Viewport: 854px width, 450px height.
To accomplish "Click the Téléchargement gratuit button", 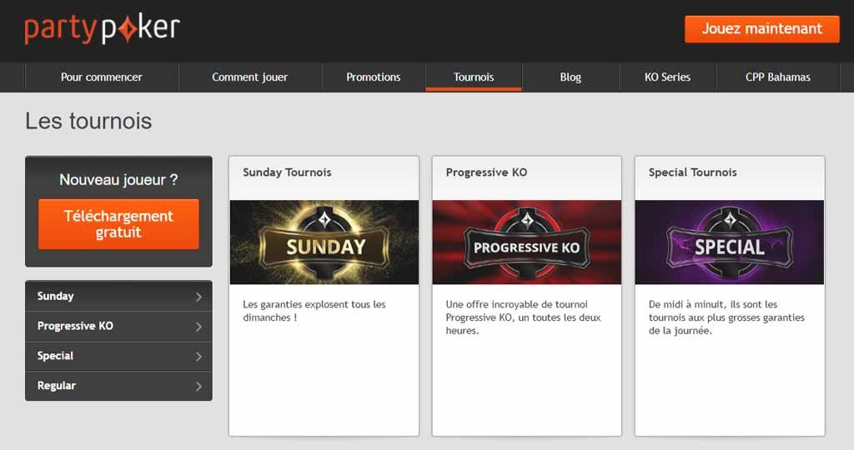I will pos(118,224).
